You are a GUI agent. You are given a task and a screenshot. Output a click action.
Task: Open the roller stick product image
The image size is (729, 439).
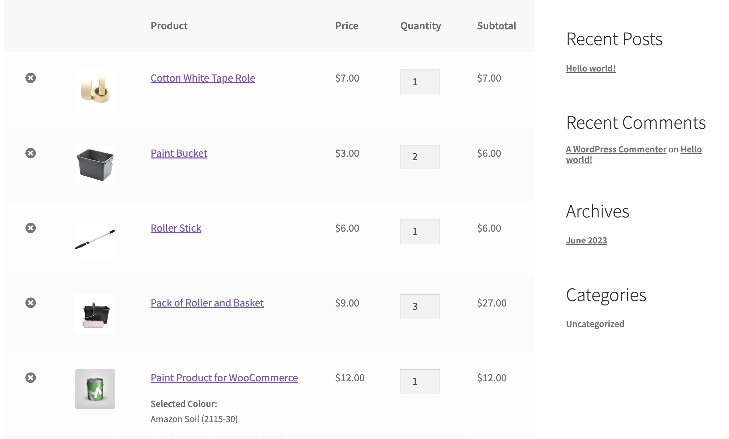95,239
